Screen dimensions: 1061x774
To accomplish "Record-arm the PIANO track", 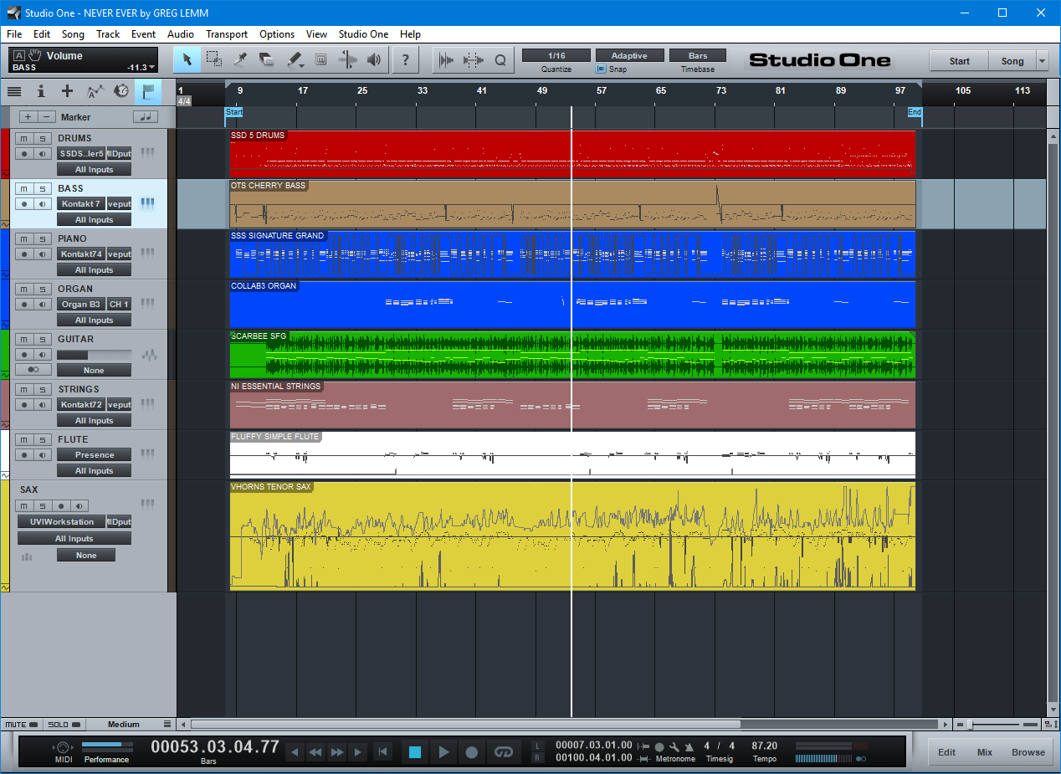I will click(x=24, y=254).
